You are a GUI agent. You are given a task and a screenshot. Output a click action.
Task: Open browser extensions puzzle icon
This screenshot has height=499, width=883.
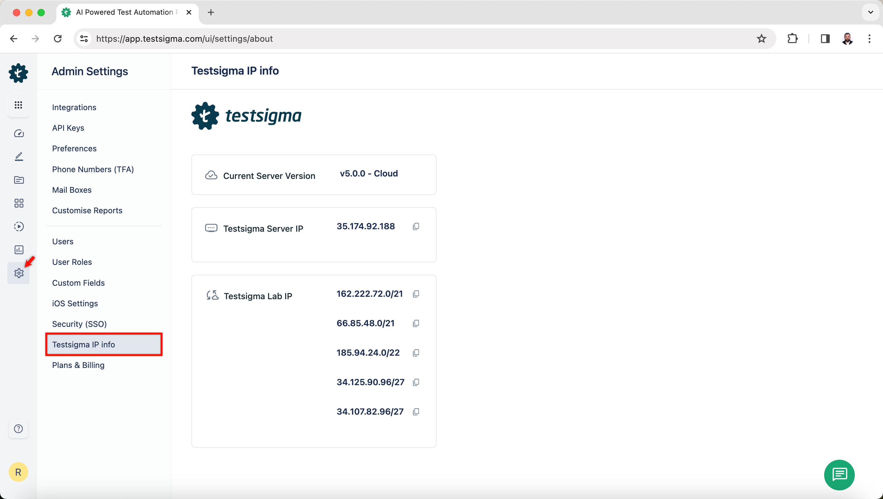pos(793,39)
